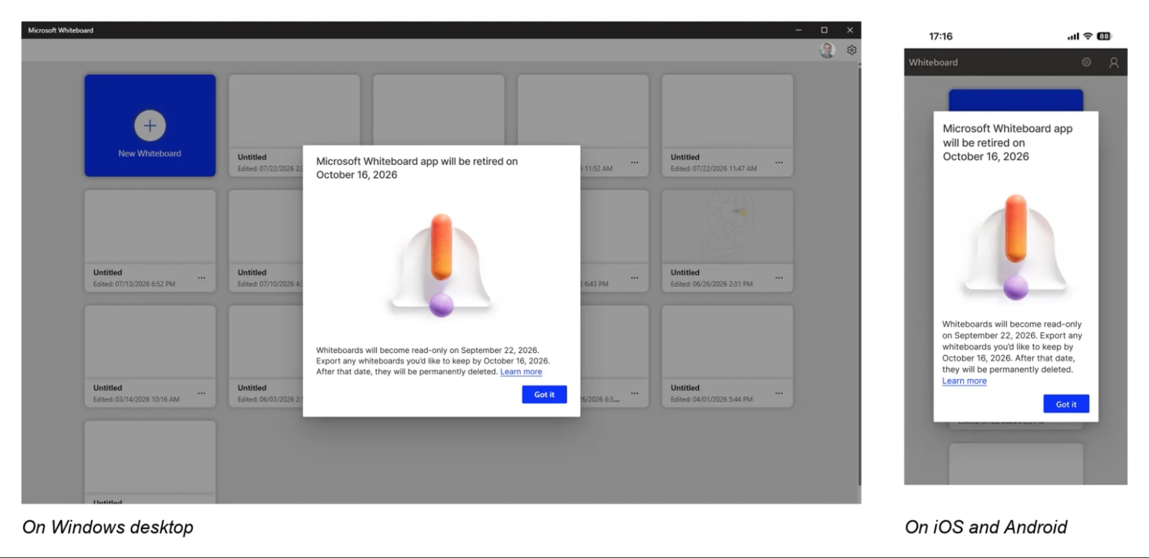1149x558 pixels.
Task: Open more options for board edited at 6:43 PM
Action: (634, 278)
